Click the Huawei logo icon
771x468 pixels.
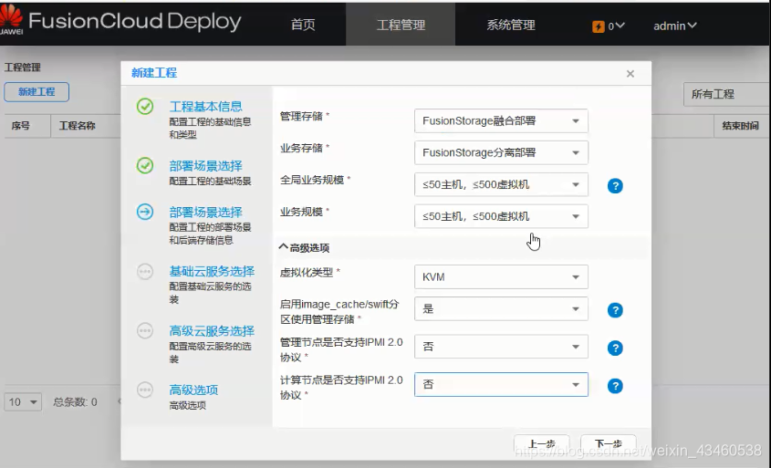click(11, 20)
